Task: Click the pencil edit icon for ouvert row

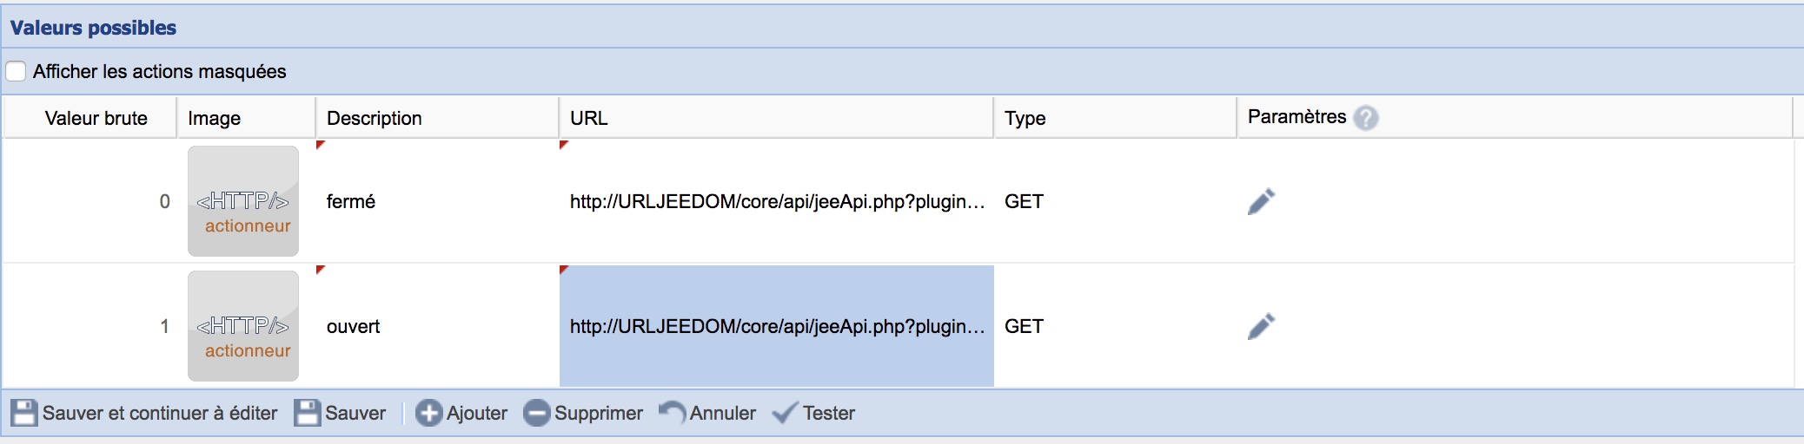Action: [1261, 326]
